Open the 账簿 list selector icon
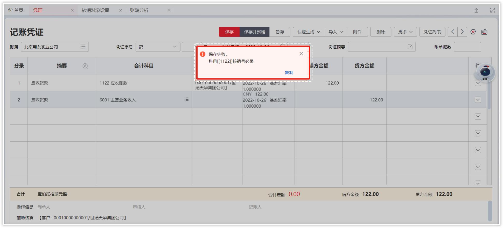Image resolution: width=503 pixels, height=228 pixels. click(x=83, y=47)
